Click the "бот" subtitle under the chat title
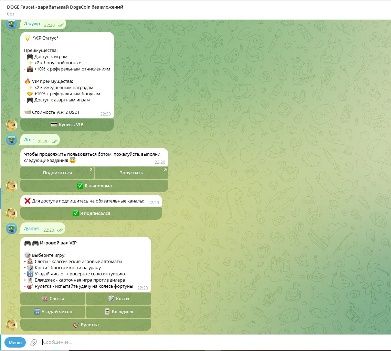This screenshot has width=391, height=351. (x=11, y=14)
